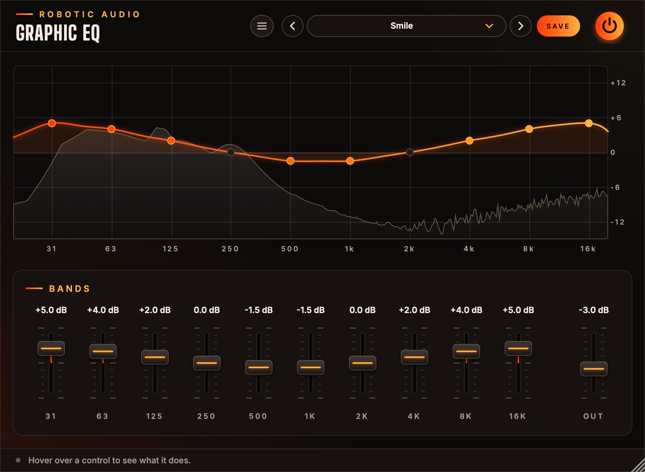Click the 8K band slider handle
Image resolution: width=645 pixels, height=472 pixels.
[x=466, y=351]
